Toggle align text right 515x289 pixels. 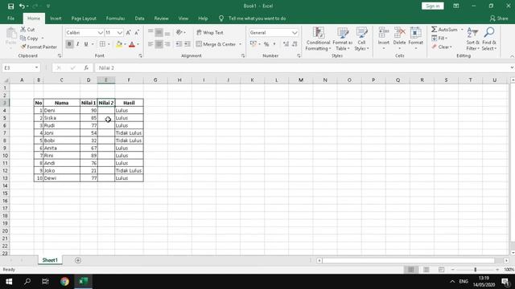(167, 44)
